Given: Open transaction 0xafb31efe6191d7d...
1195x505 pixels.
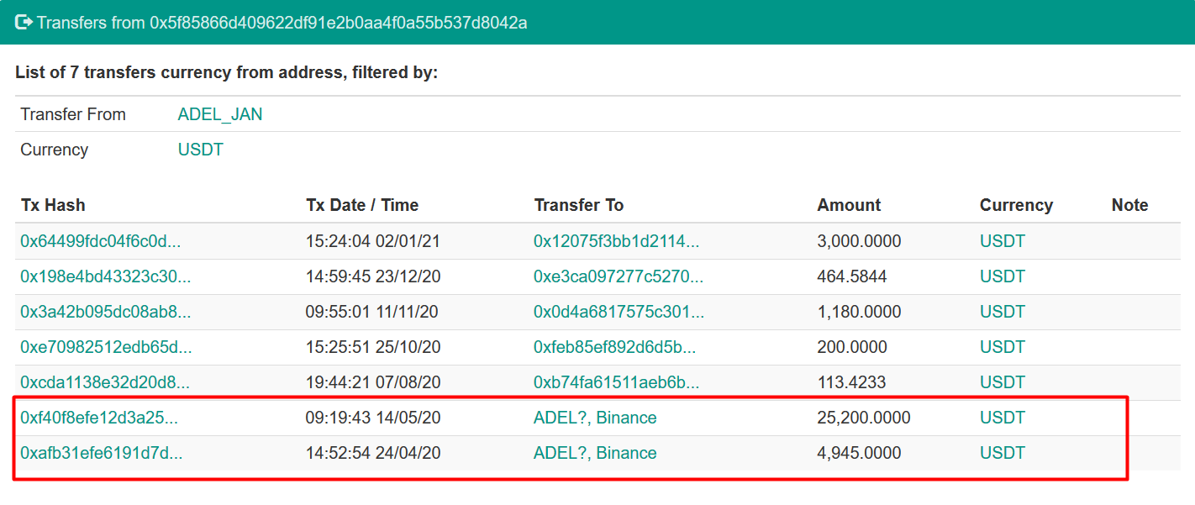Looking at the screenshot, I should tap(102, 453).
